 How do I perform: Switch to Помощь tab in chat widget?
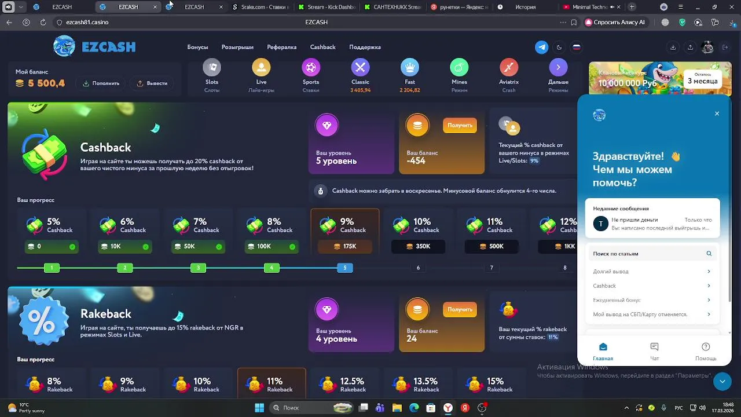coord(706,352)
